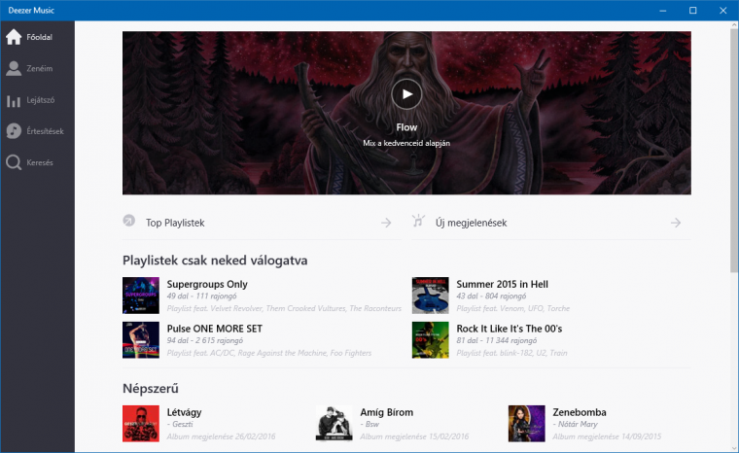Viewport: 739px width, 453px height.
Task: Open the Keresés magnifier icon
Action: point(14,162)
